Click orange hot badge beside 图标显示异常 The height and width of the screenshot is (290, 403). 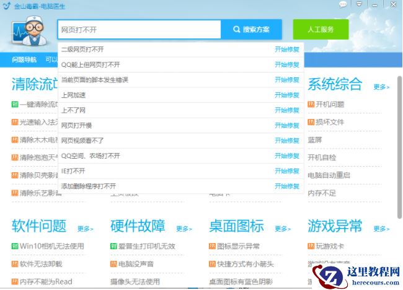tap(212, 246)
